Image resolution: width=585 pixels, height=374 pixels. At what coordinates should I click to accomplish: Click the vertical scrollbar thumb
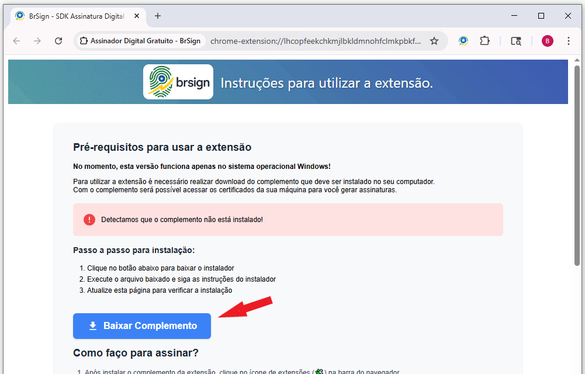click(577, 165)
